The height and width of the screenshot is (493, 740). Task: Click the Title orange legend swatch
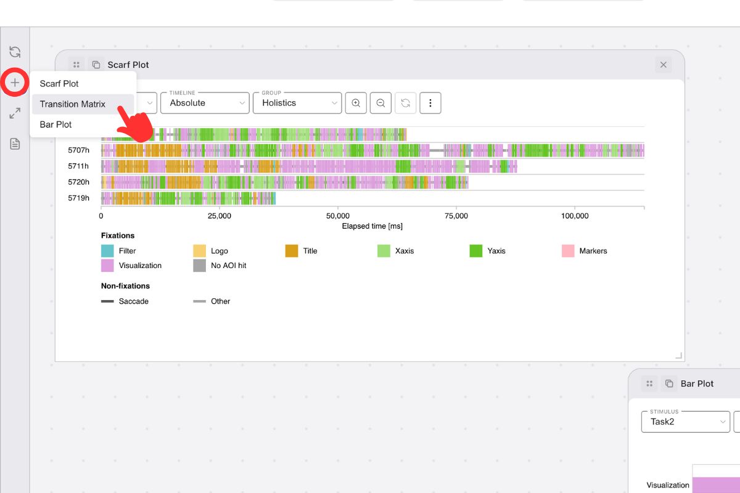pos(292,251)
